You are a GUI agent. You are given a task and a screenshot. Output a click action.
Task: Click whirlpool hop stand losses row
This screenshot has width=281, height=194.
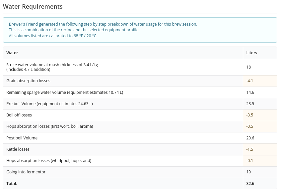point(140,161)
